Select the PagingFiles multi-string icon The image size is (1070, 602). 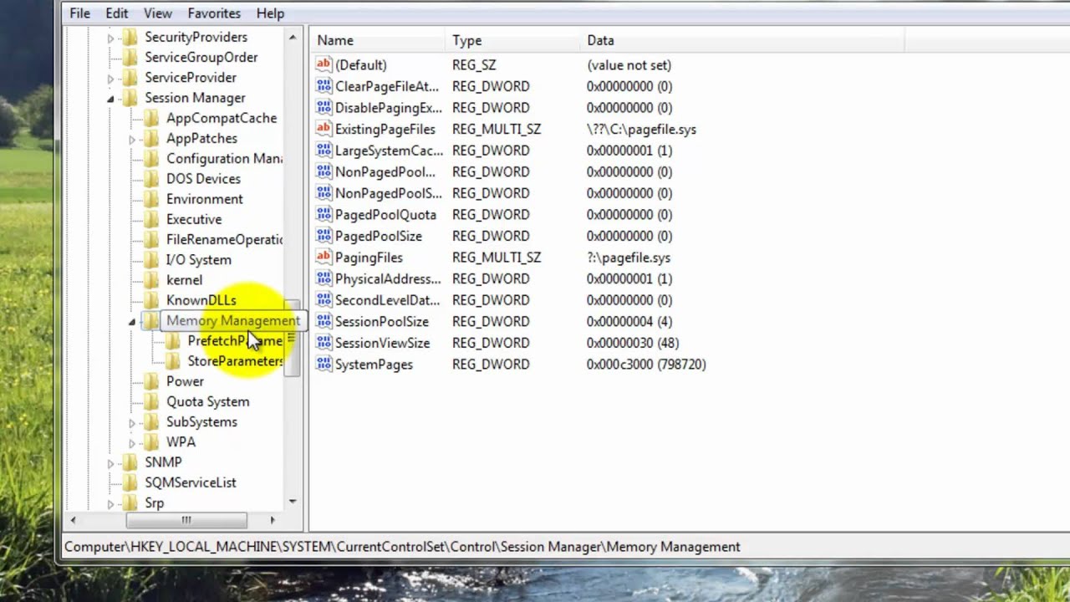pyautogui.click(x=324, y=258)
